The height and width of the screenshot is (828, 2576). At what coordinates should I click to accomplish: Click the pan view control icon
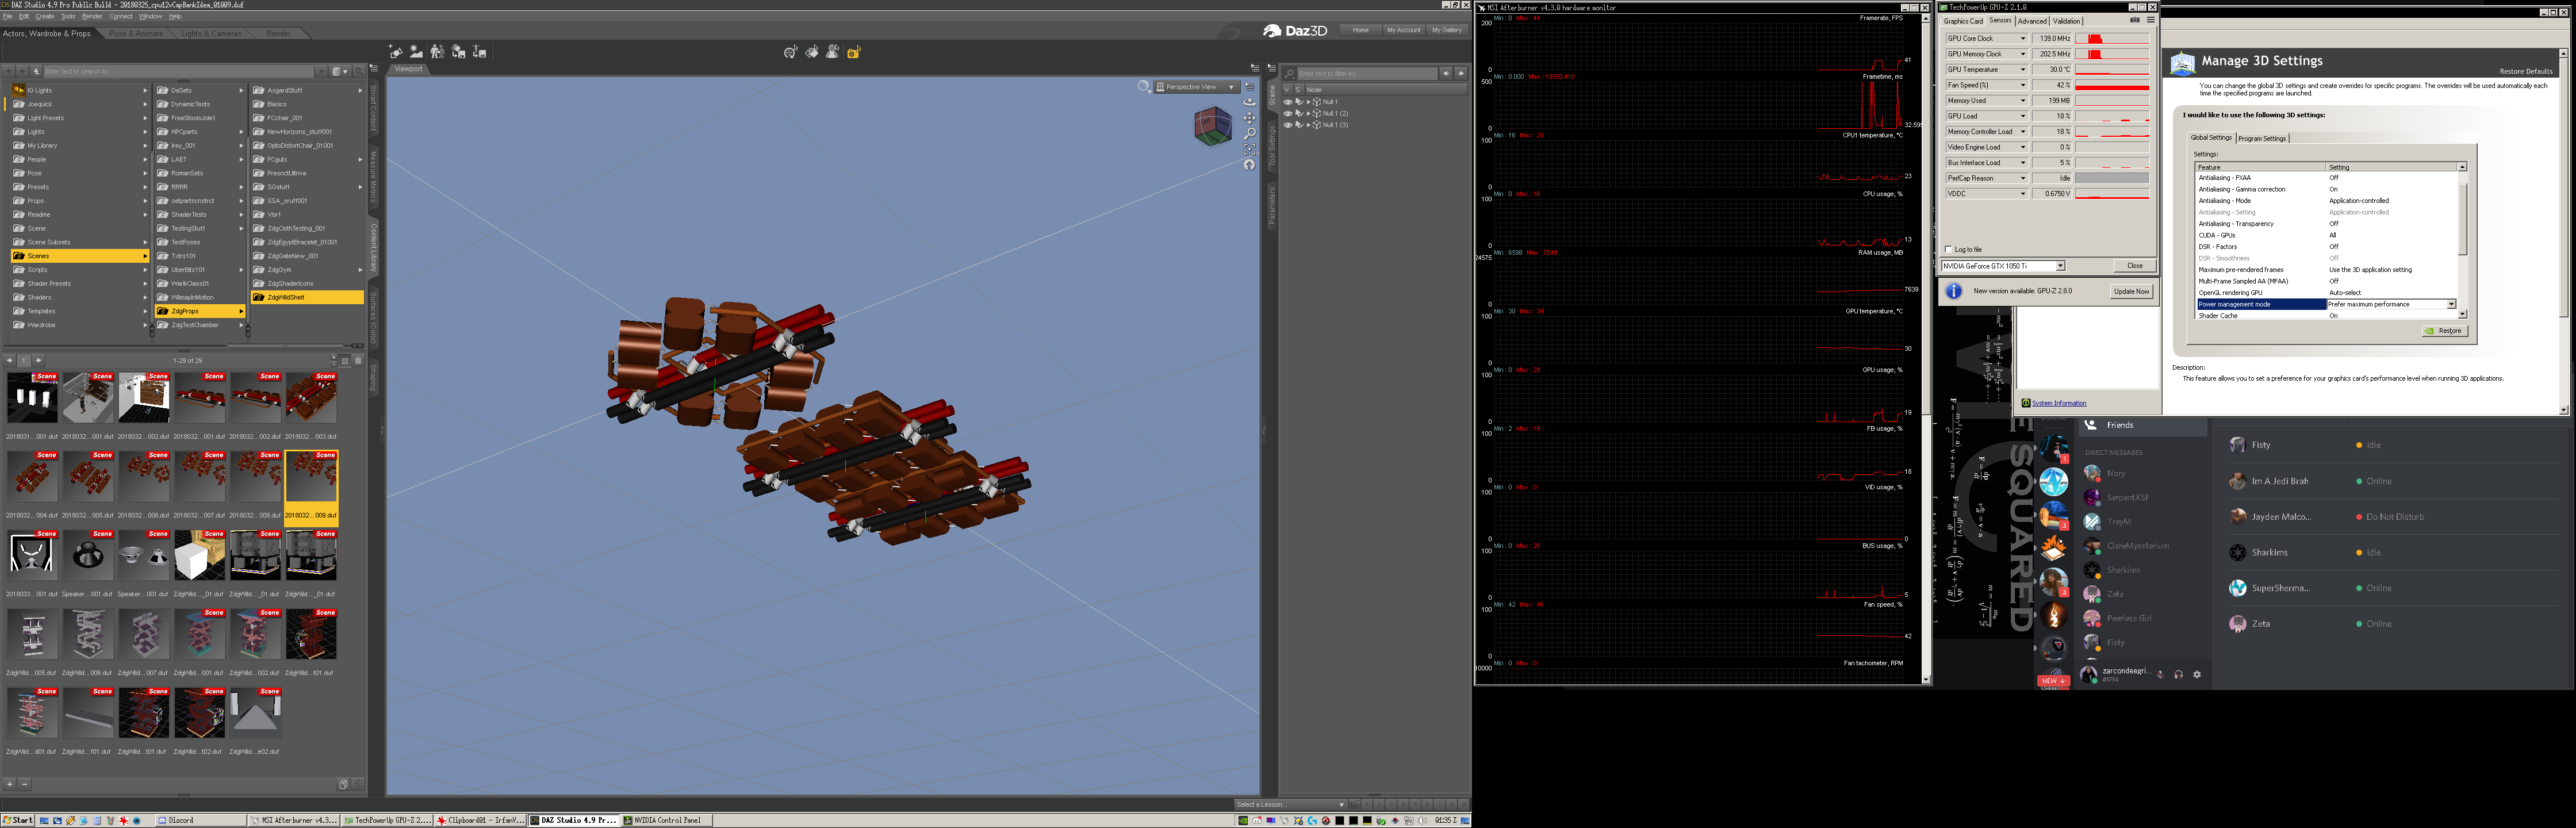tap(1250, 118)
